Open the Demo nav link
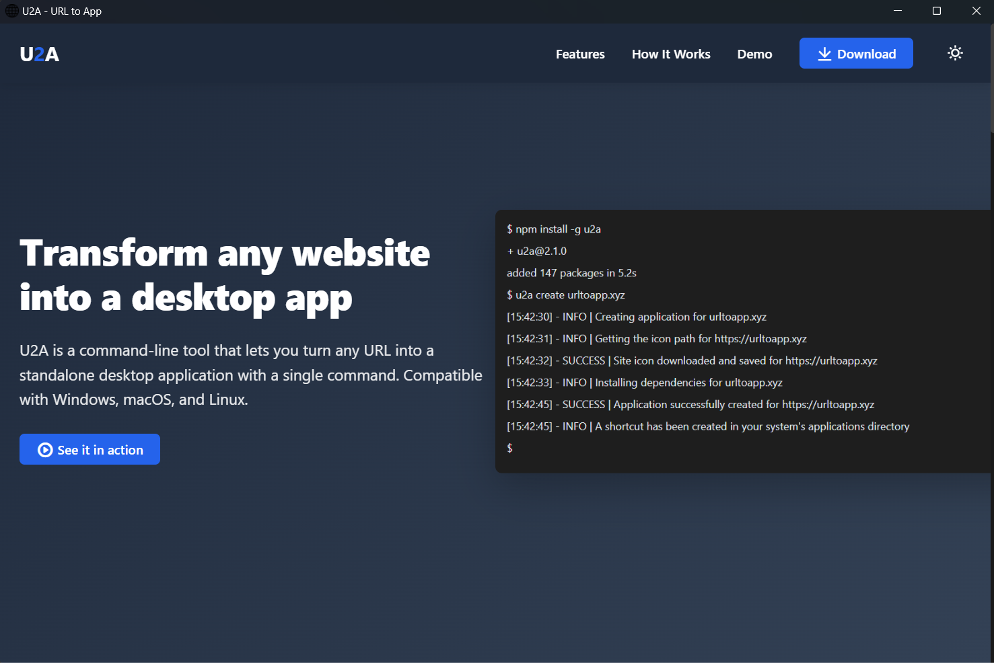This screenshot has width=994, height=663. click(754, 54)
